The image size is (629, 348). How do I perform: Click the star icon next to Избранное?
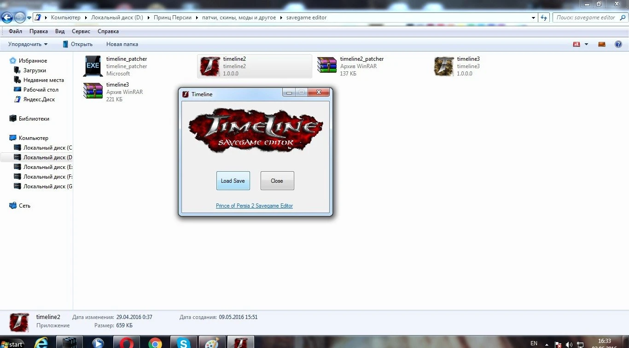pyautogui.click(x=13, y=61)
